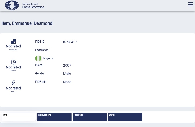Click the Gender field label
The width and height of the screenshot is (195, 127).
[40, 73]
